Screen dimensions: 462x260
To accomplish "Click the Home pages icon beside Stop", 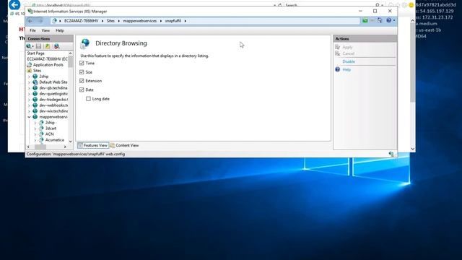I will click(x=380, y=20).
